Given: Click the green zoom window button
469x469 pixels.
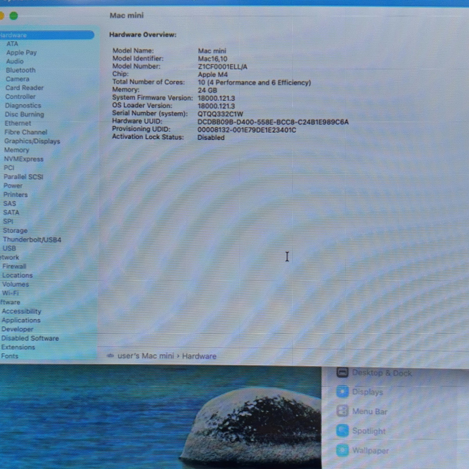Looking at the screenshot, I should [14, 16].
